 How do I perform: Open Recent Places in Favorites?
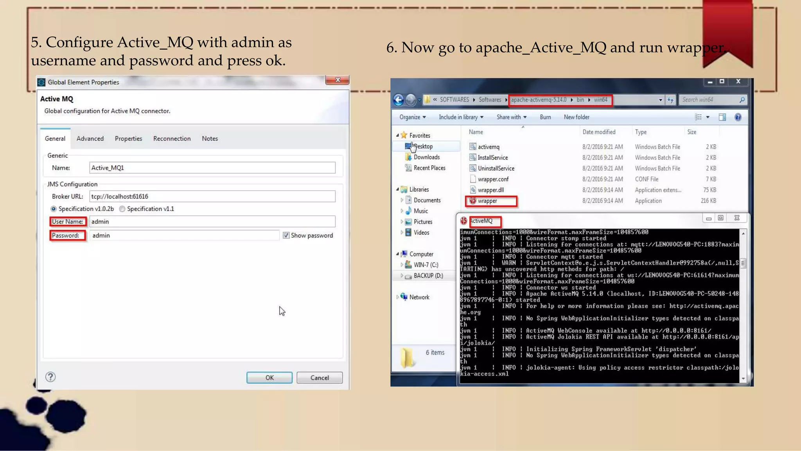(429, 168)
